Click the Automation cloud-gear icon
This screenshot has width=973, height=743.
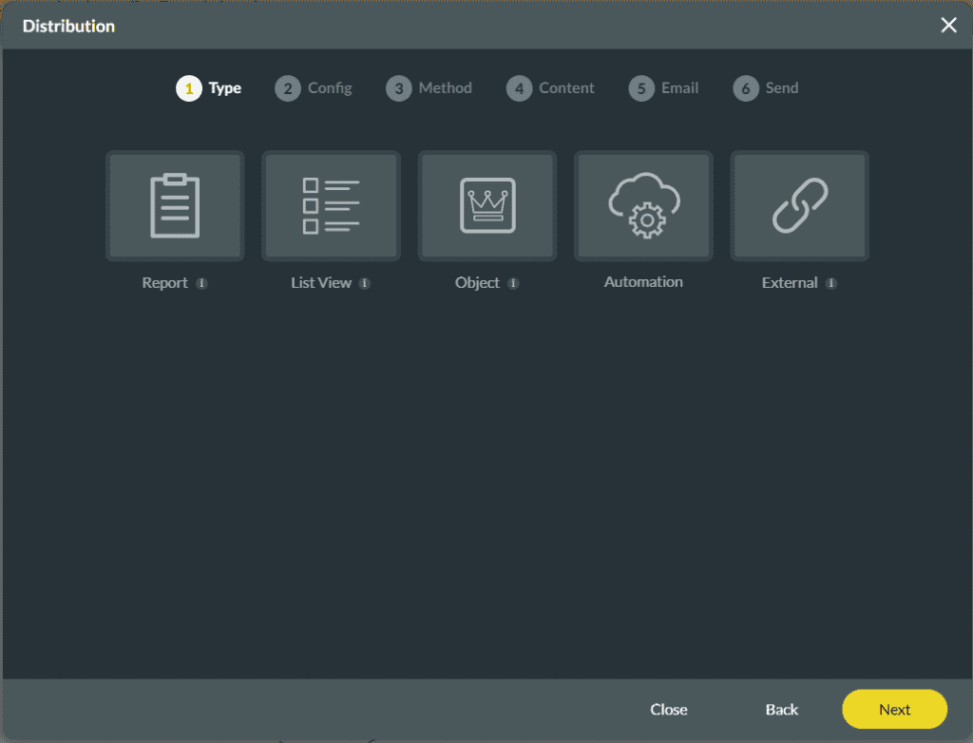643,205
